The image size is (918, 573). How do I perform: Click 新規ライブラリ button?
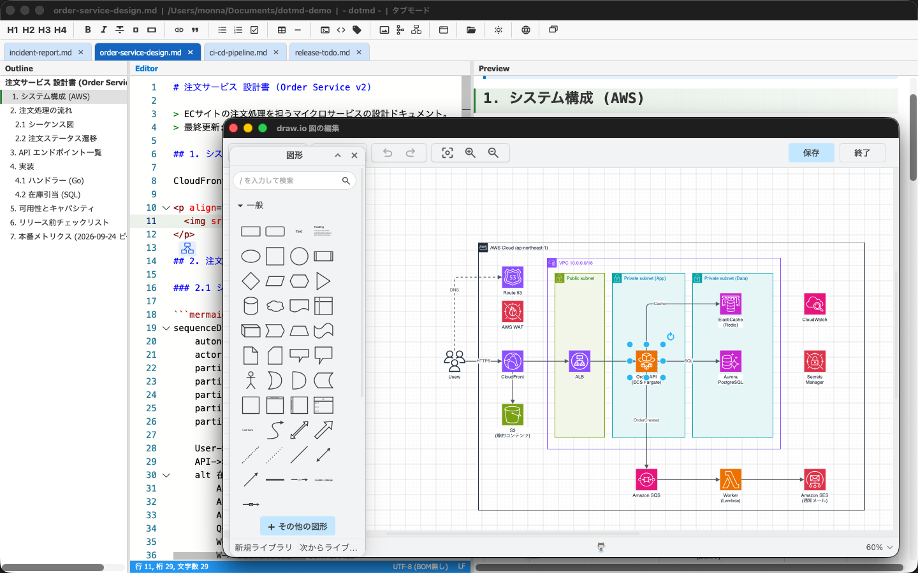(263, 548)
